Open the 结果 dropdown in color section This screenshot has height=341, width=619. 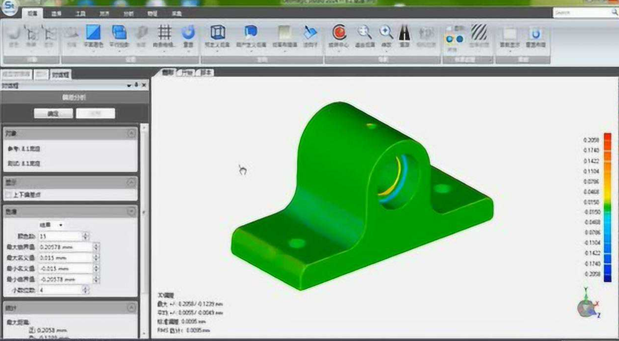coord(51,225)
